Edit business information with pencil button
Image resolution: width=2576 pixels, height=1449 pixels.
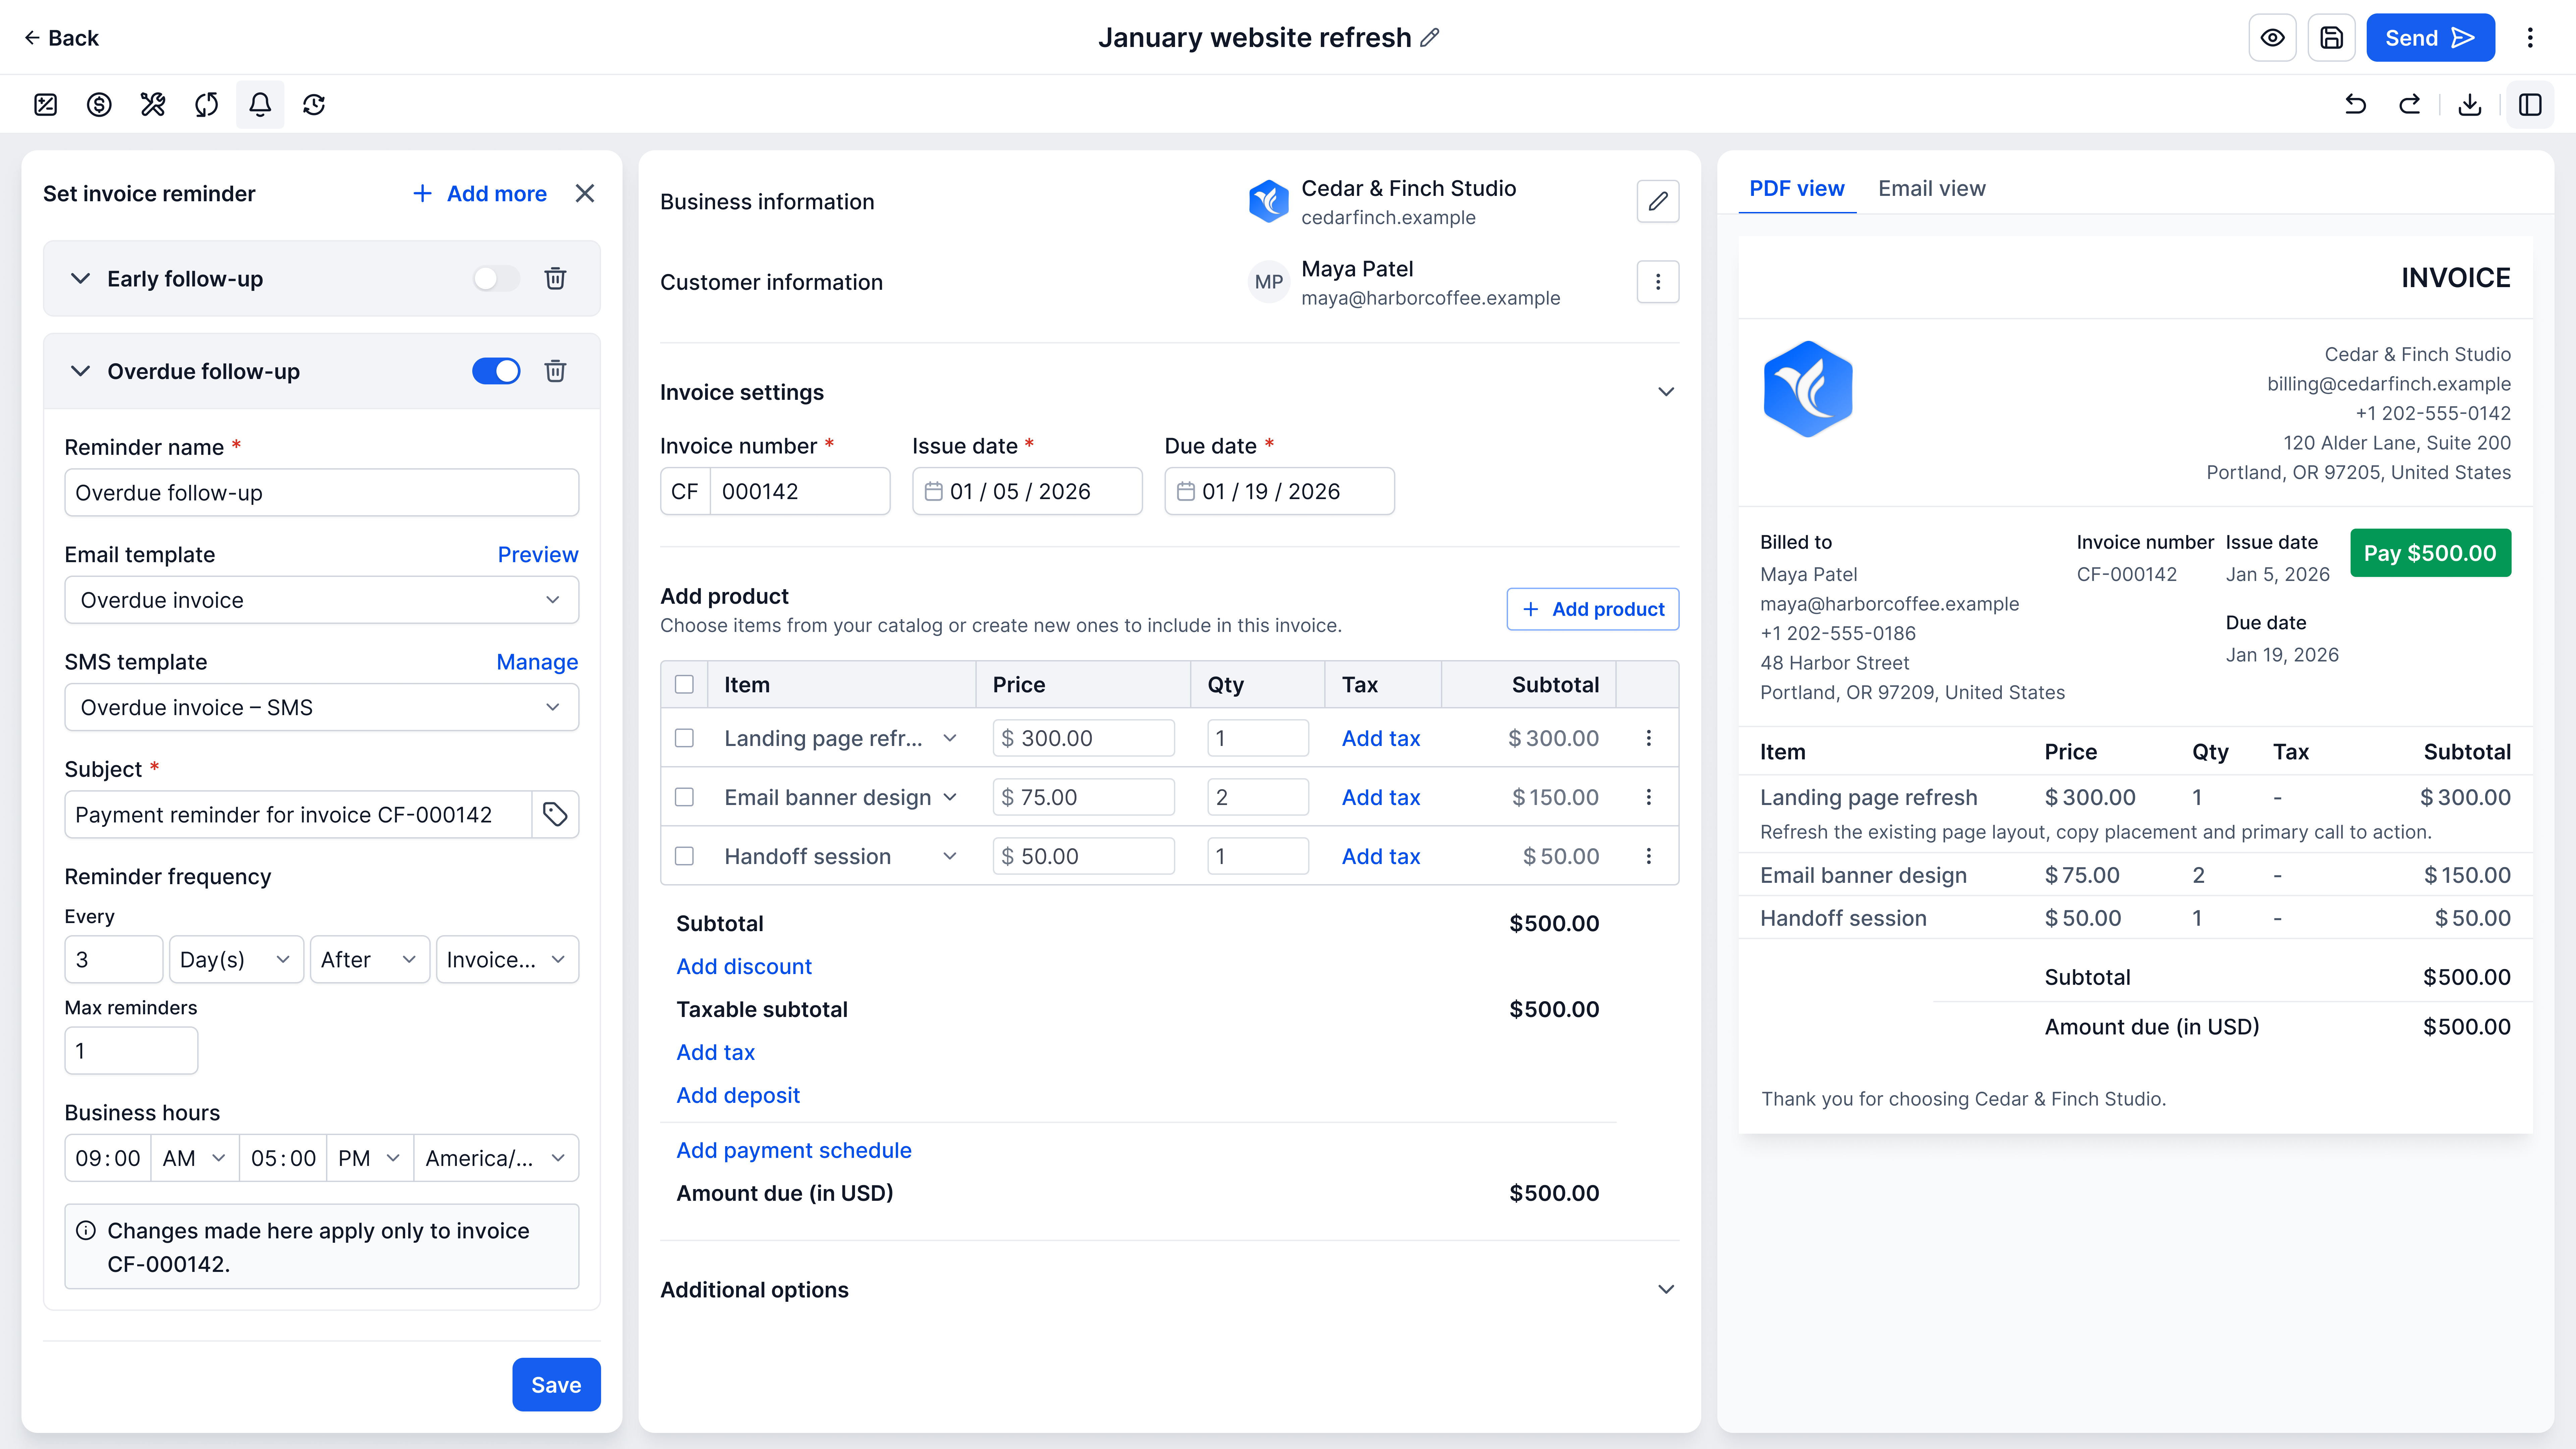[1658, 201]
